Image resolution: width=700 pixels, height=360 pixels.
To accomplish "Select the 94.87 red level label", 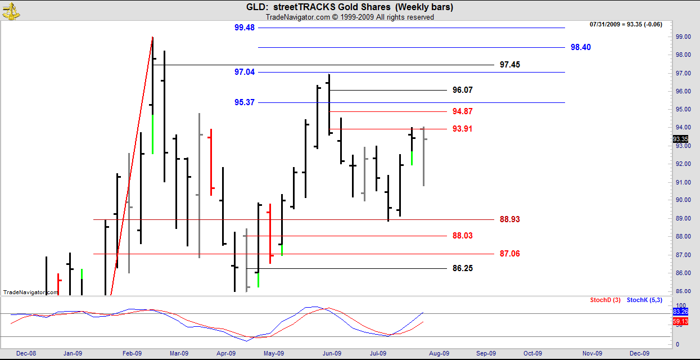I will pos(462,111).
